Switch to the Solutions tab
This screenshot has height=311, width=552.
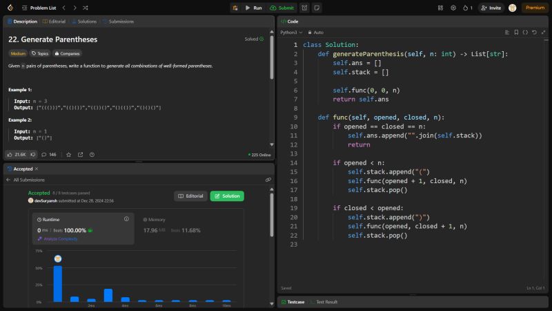pyautogui.click(x=83, y=21)
